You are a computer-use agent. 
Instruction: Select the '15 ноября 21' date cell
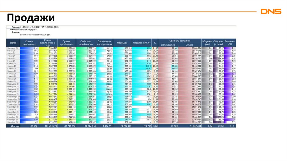13,122
